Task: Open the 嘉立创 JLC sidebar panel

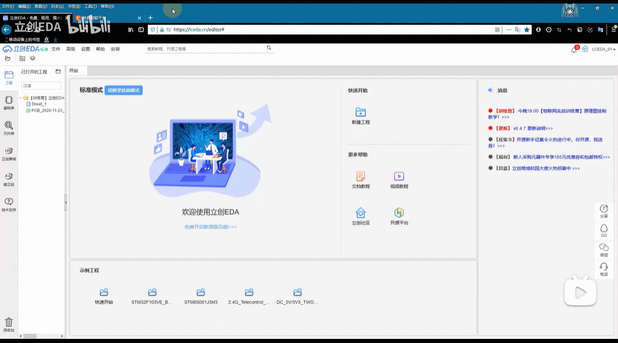Action: click(x=9, y=179)
